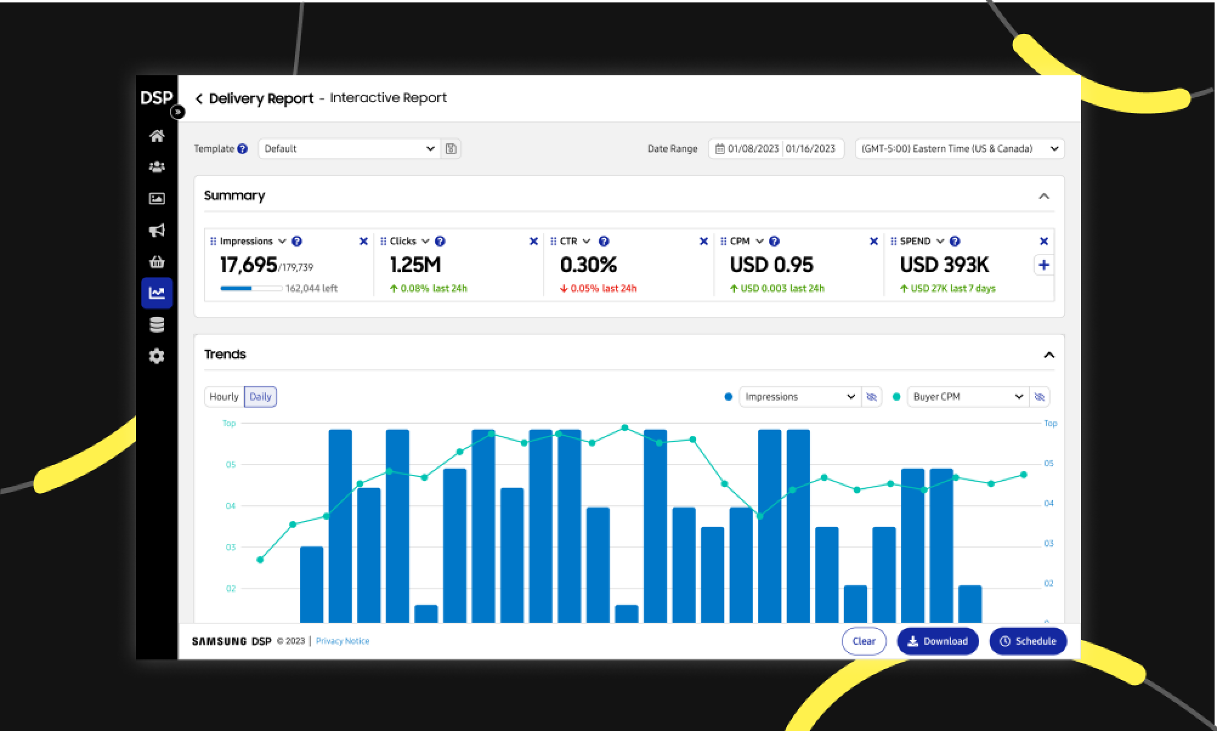Image resolution: width=1217 pixels, height=731 pixels.
Task: Open the shopping basket sidebar icon
Action: coord(157,262)
